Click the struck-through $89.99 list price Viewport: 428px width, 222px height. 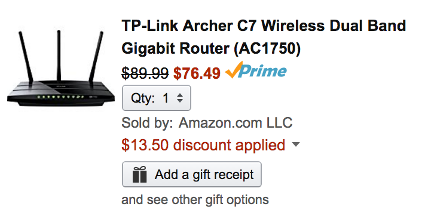pyautogui.click(x=145, y=73)
